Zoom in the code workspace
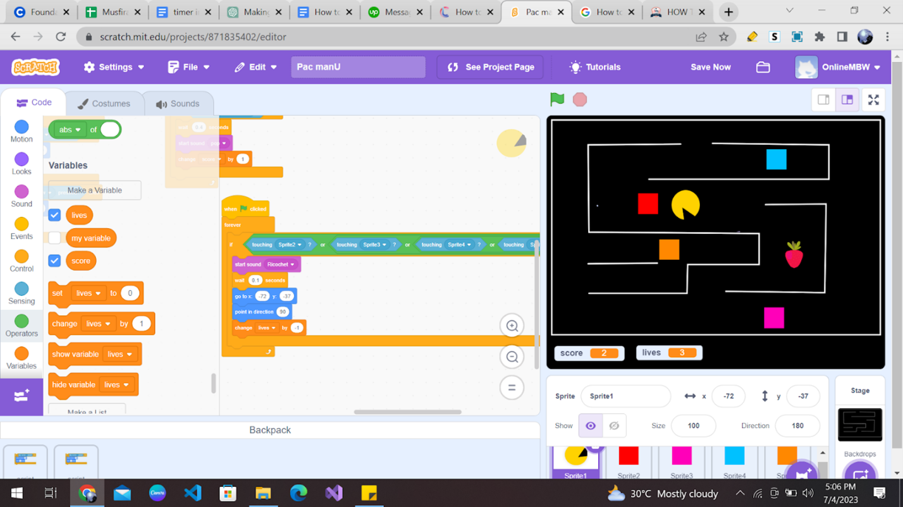The width and height of the screenshot is (903, 507). pos(512,326)
